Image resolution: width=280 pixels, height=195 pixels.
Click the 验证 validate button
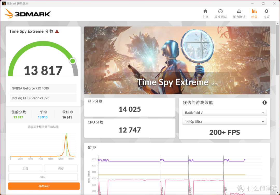(43, 177)
